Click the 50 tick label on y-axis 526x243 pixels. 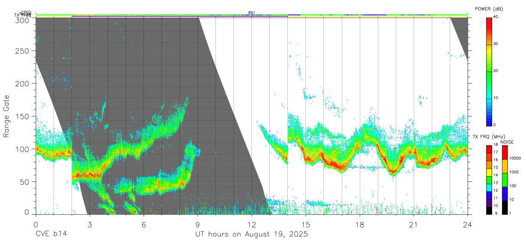click(25, 181)
